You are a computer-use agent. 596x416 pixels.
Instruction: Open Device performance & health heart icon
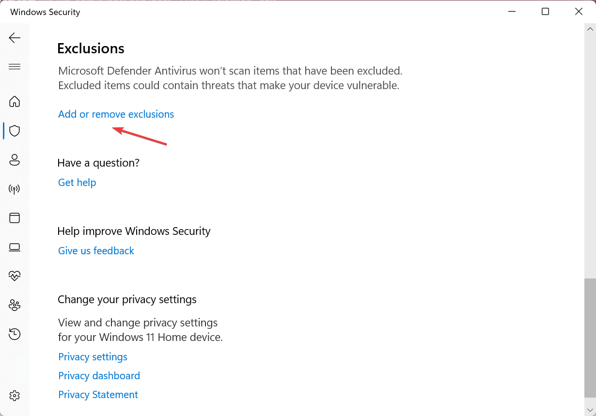point(15,276)
